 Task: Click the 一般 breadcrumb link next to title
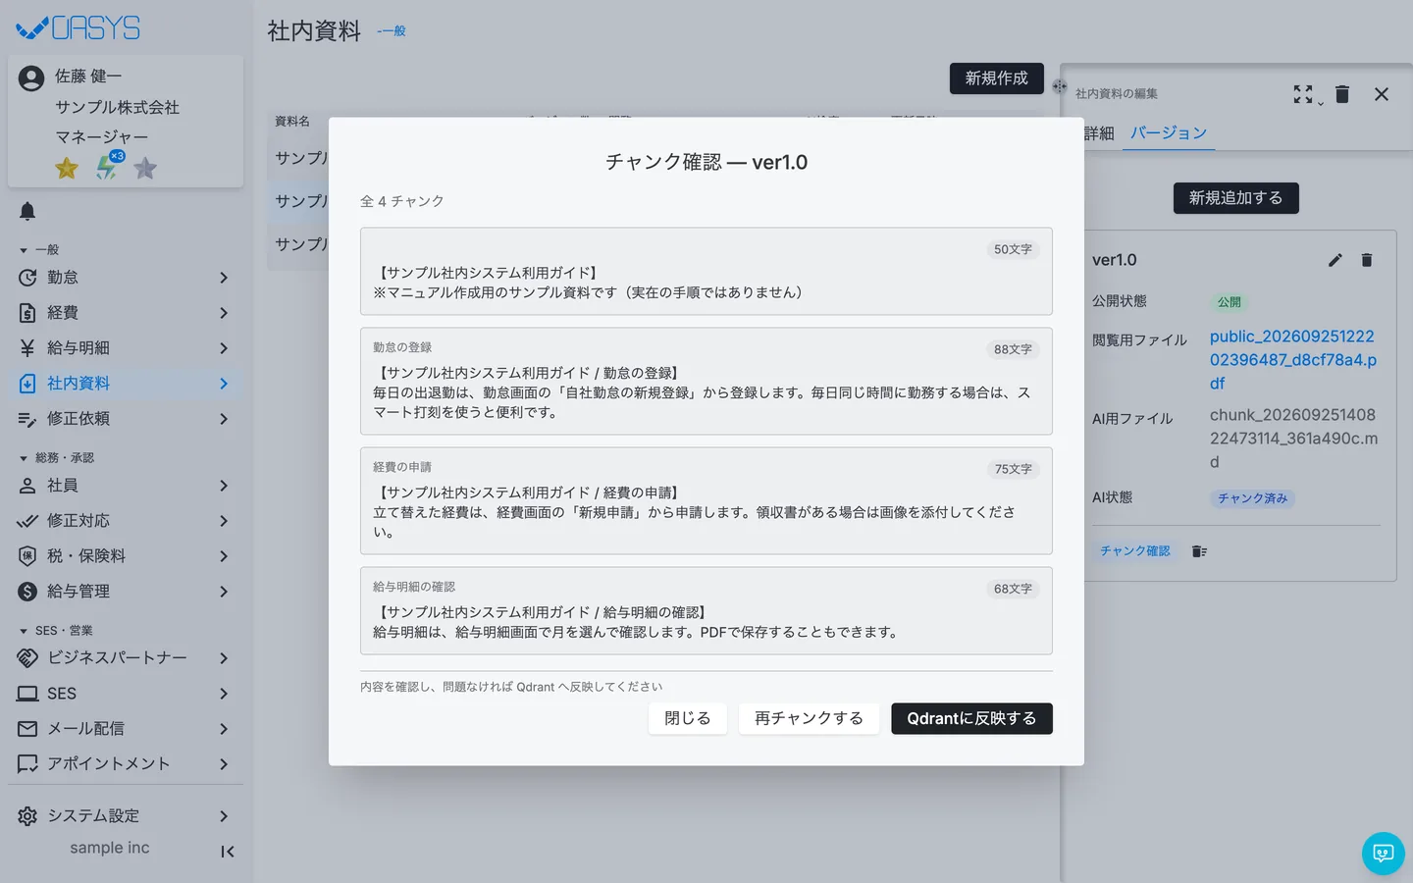(392, 31)
